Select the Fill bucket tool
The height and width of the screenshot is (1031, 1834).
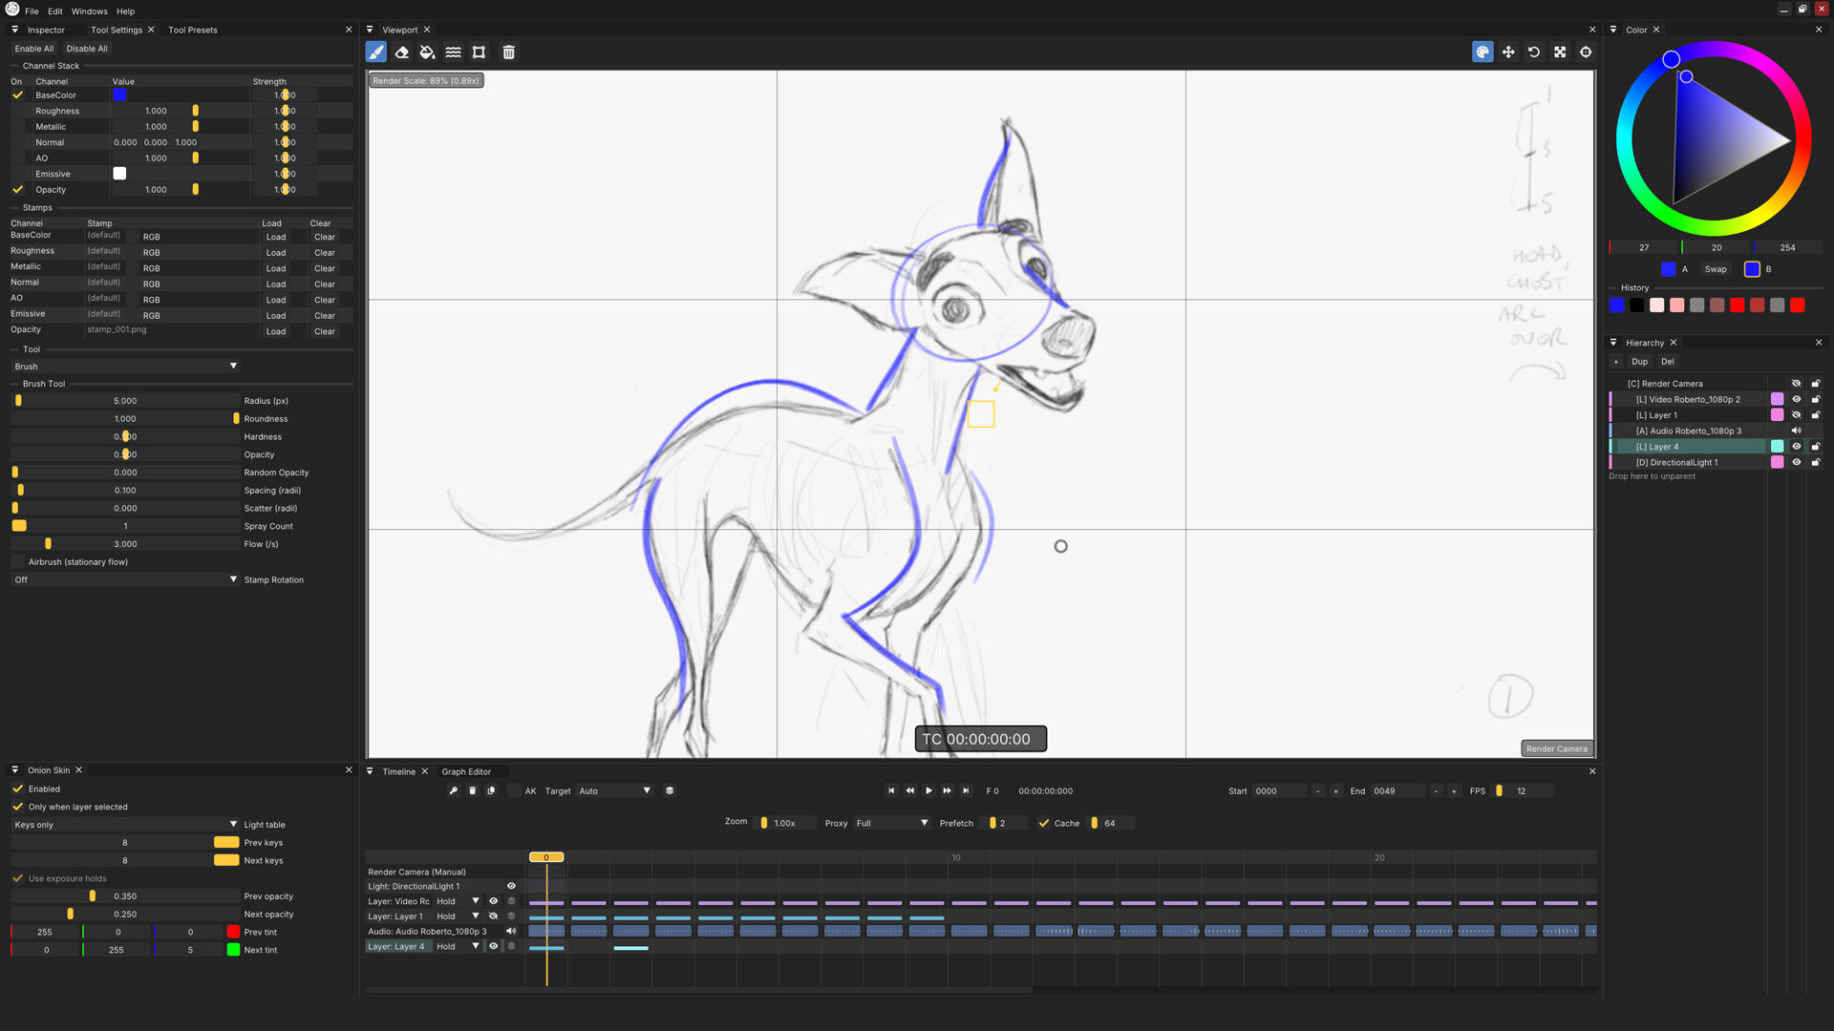[x=427, y=53]
